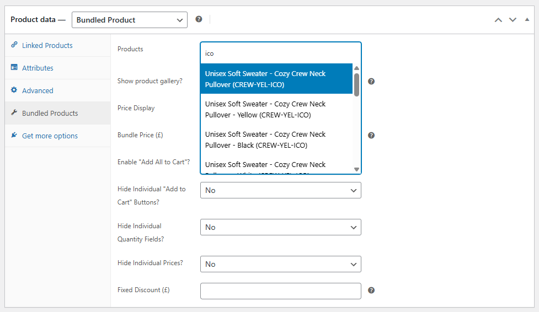
Task: Click help icon next to product type dropdown
Action: pyautogui.click(x=199, y=19)
